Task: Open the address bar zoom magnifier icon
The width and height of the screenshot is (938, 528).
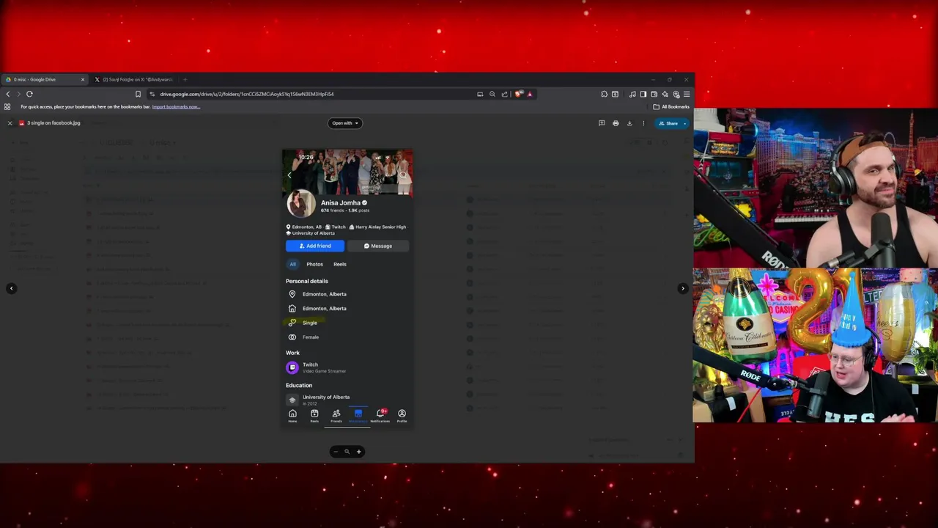Action: (492, 94)
